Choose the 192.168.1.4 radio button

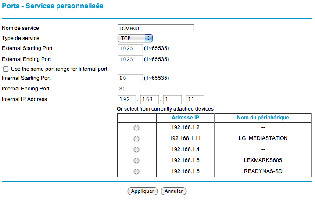pos(136,150)
